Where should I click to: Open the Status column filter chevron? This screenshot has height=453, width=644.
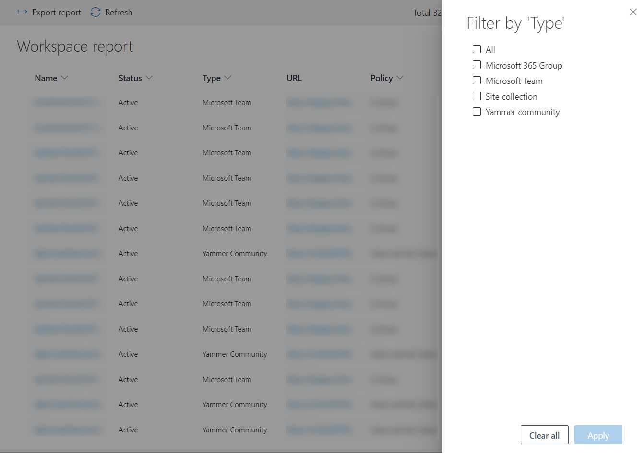(149, 78)
